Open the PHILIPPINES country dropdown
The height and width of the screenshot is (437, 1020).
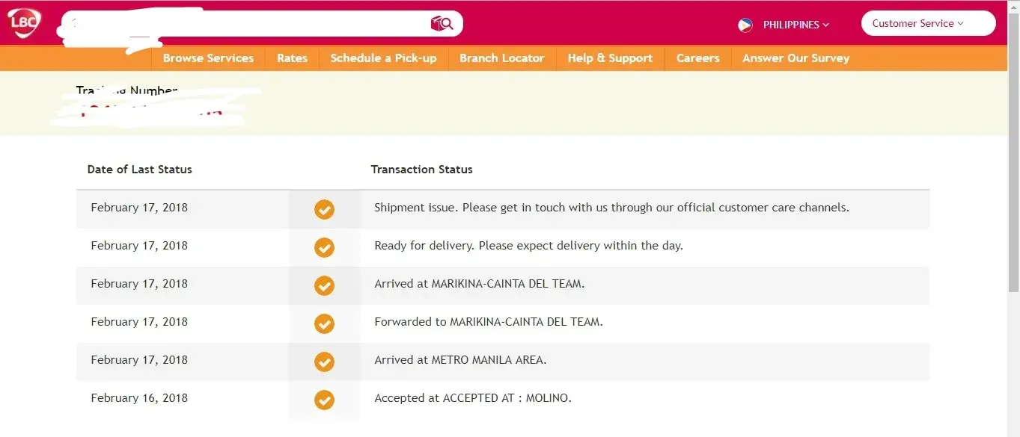tap(795, 25)
